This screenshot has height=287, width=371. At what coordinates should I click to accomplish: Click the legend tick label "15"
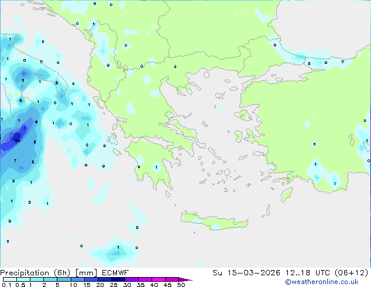87,285
